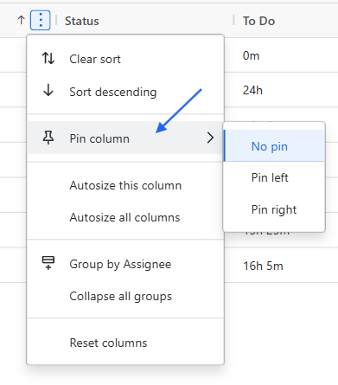Viewport: 338px width, 385px height.
Task: Open the Pin column menu item
Action: coord(125,138)
